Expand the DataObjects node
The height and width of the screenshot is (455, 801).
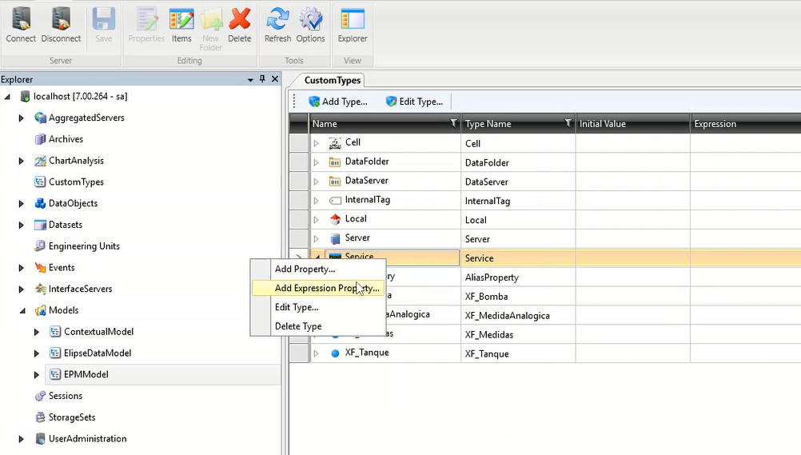point(21,203)
